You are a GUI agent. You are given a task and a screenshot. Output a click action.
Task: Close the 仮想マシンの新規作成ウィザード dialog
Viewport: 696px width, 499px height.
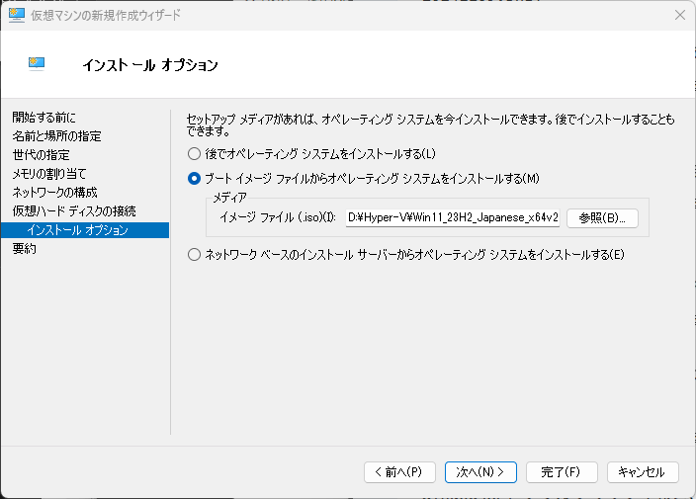coord(679,15)
